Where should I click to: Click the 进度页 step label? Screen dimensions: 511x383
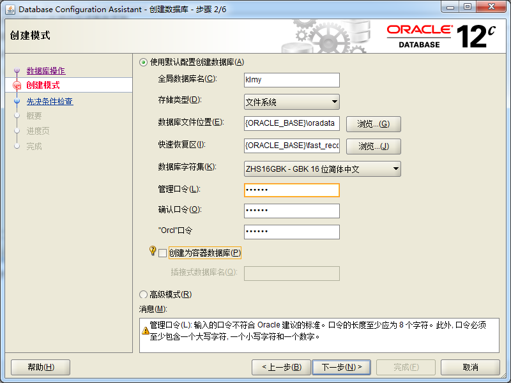[x=38, y=131]
